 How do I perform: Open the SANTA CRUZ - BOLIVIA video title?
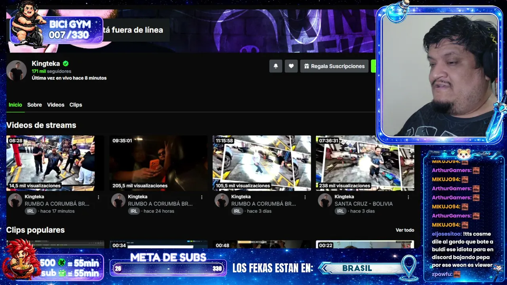click(x=364, y=204)
